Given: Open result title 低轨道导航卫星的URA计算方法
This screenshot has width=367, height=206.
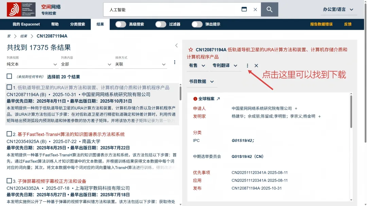Looking at the screenshot, I should (x=93, y=87).
